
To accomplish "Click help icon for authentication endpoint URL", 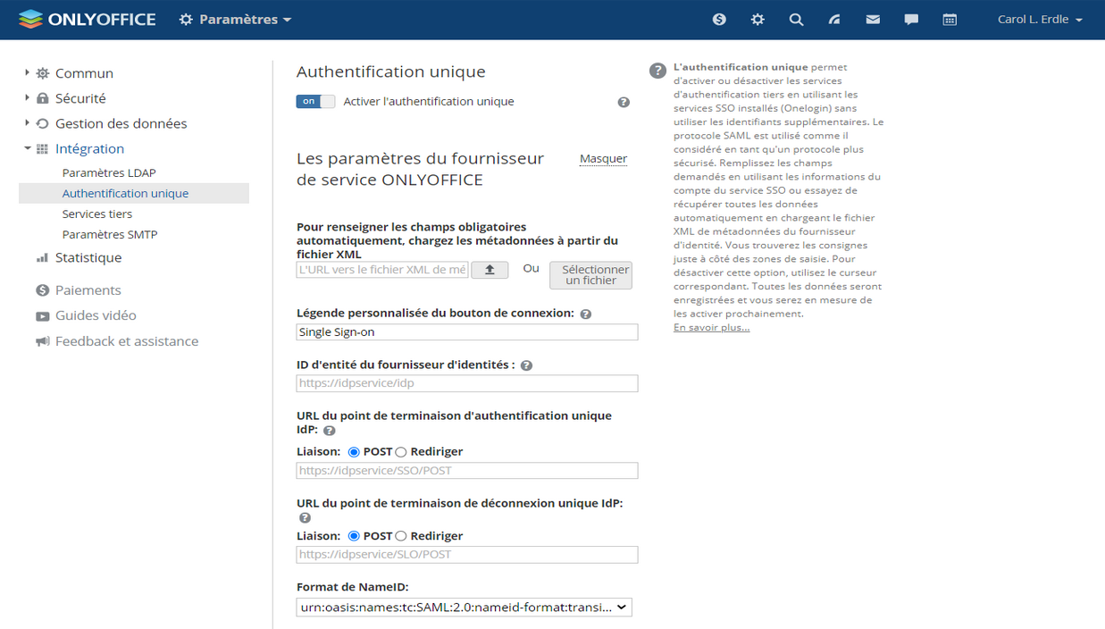I will click(329, 431).
